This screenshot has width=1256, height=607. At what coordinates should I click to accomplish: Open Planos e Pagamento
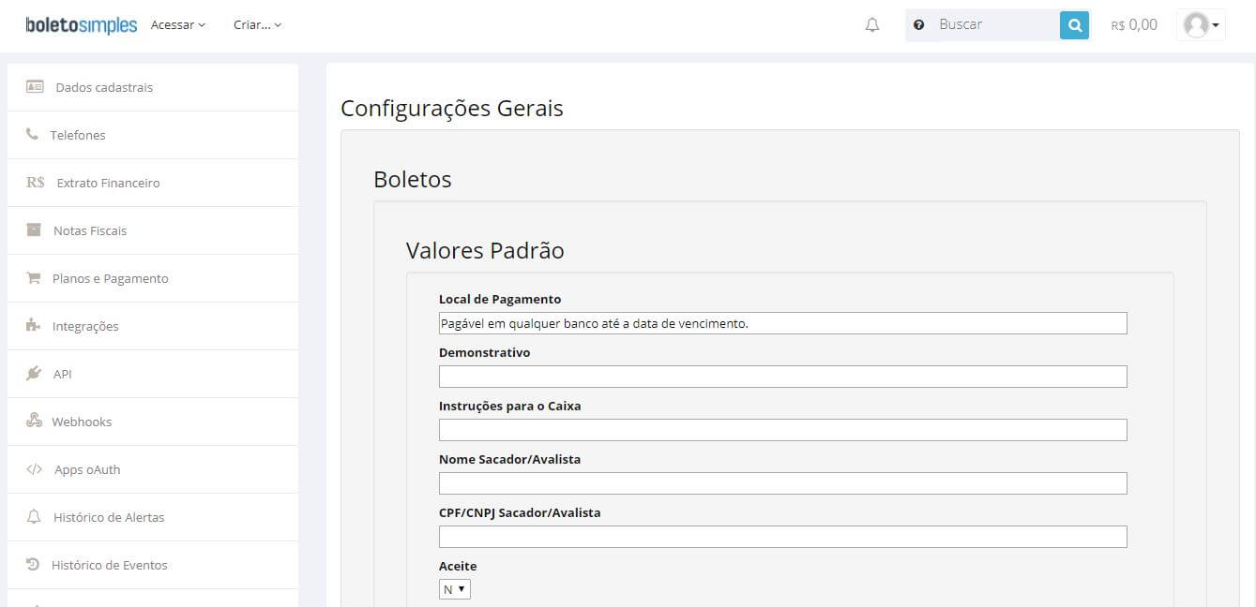click(153, 278)
